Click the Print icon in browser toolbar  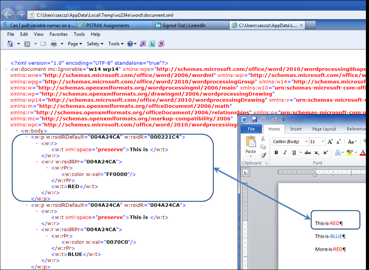coord(54,44)
